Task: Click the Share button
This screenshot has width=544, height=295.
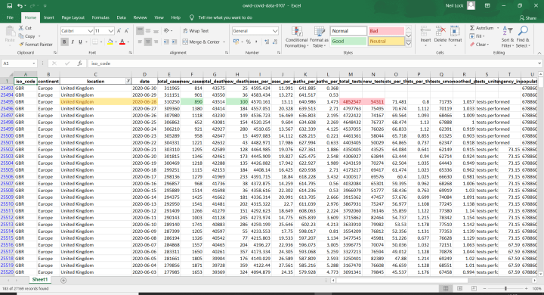Action: pos(527,17)
